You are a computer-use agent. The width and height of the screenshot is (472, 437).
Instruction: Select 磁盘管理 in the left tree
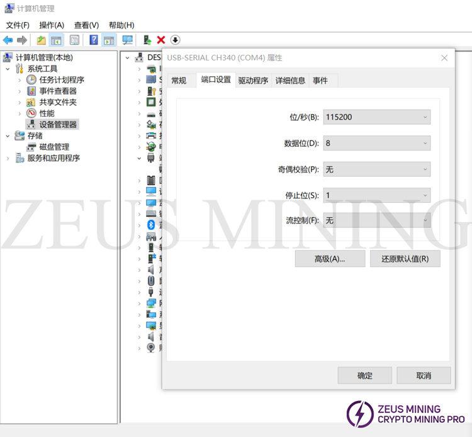point(54,147)
